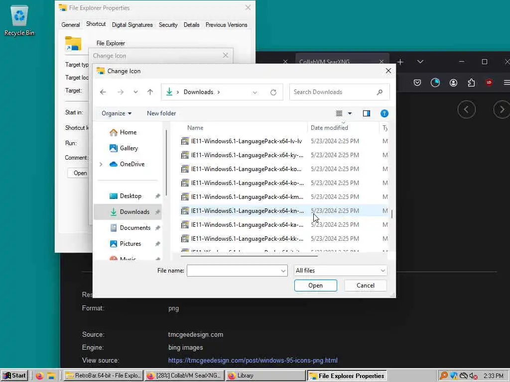The width and height of the screenshot is (510, 382).
Task: Launch Firefox from quick launch
Action: (x=40, y=376)
